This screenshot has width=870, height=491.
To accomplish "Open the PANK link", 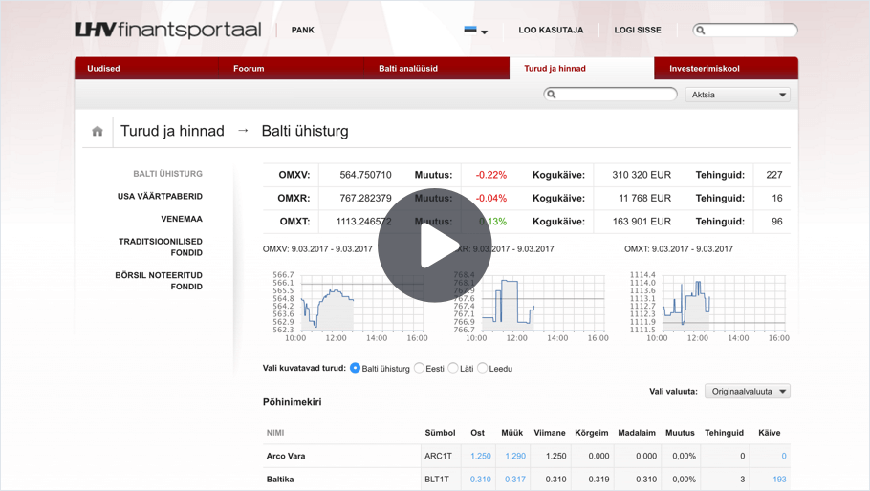I will point(303,30).
